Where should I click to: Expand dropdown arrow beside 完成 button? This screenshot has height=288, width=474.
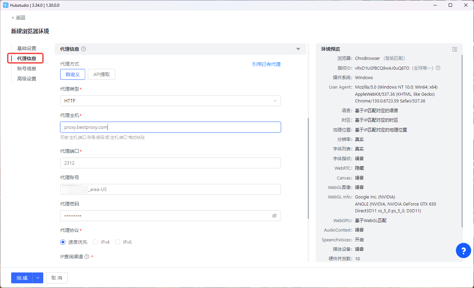(x=38, y=278)
